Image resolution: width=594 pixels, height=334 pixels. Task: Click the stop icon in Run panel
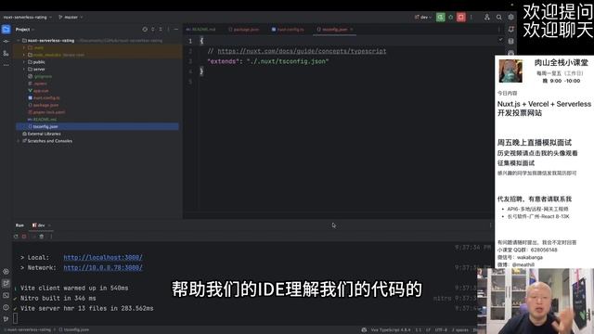click(x=24, y=237)
